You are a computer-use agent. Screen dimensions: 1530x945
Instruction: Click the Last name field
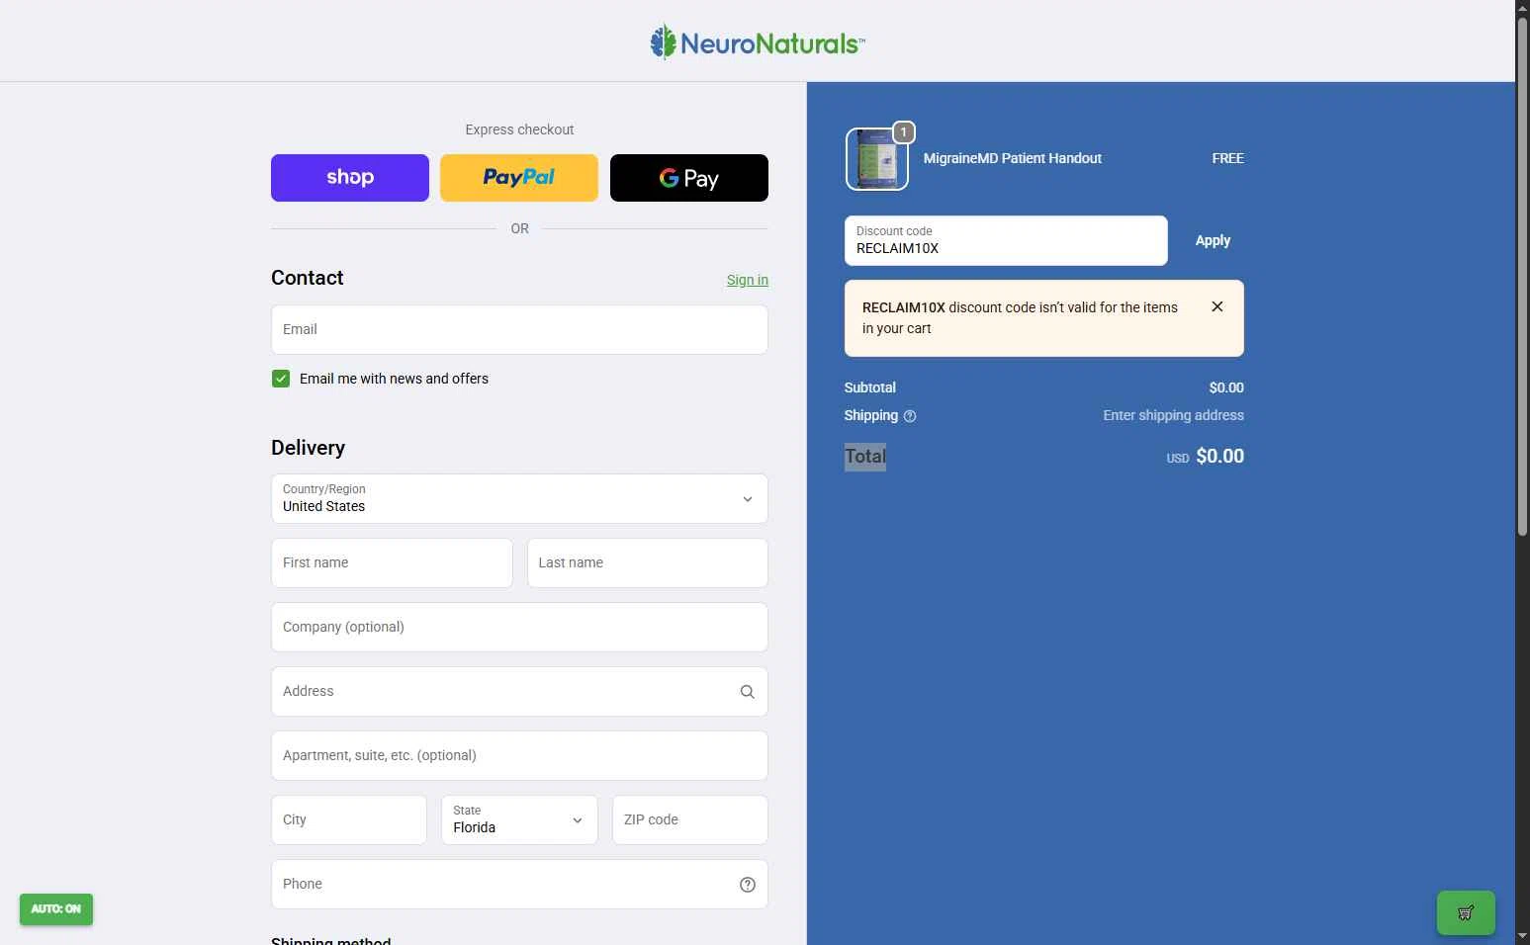pos(648,562)
